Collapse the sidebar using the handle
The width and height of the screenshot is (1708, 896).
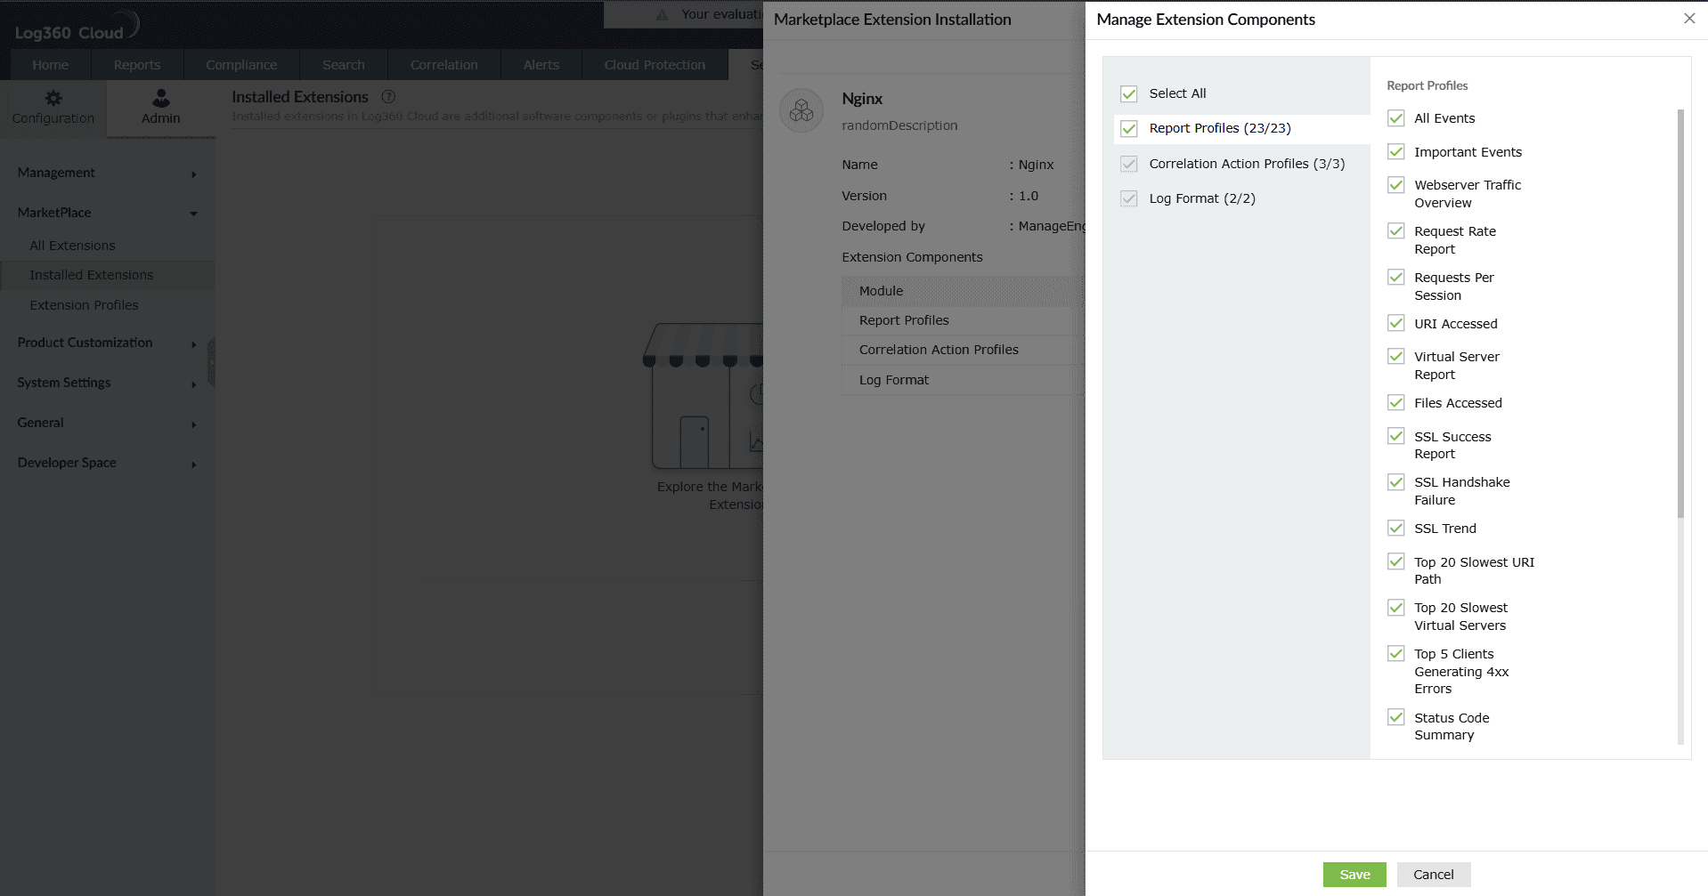click(212, 361)
